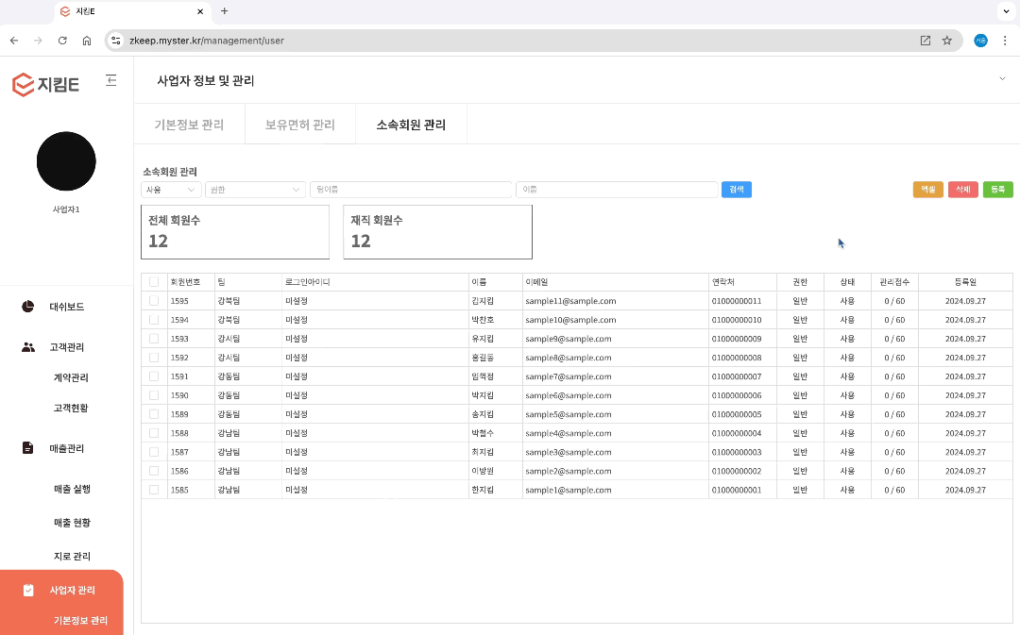Check the box for member 1591
Screen dimensions: 1020x635
pos(154,376)
